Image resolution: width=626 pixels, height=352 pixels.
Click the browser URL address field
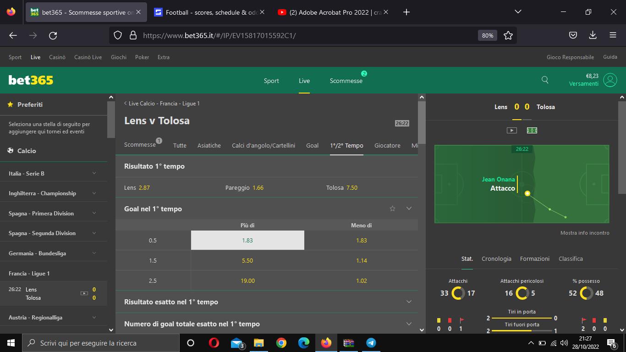point(302,35)
